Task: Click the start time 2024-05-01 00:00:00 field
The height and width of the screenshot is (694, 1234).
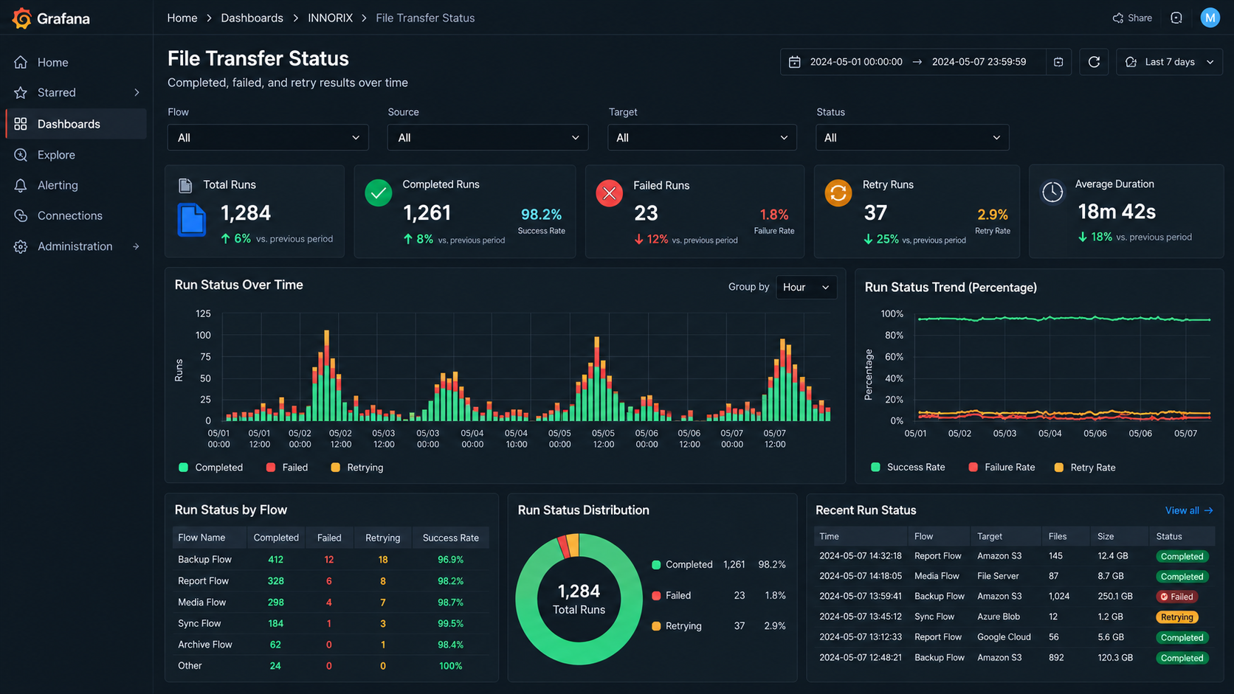Action: [x=856, y=62]
